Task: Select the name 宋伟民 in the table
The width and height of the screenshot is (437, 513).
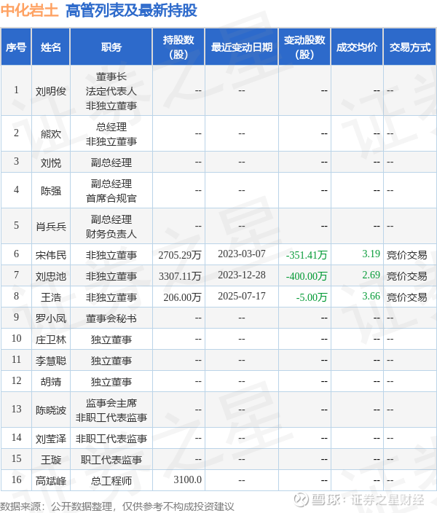Action: (51, 255)
